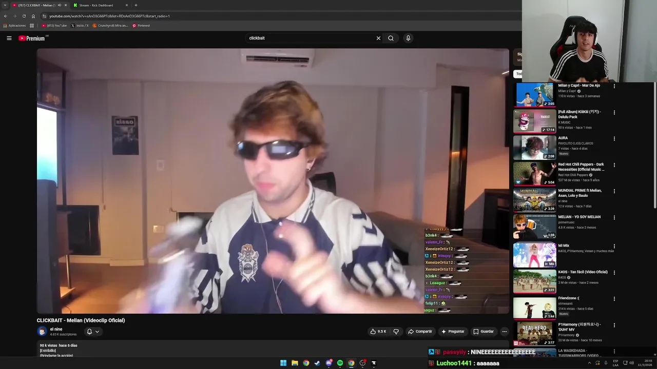Open Steam from the taskbar
The image size is (657, 369).
pyautogui.click(x=317, y=363)
